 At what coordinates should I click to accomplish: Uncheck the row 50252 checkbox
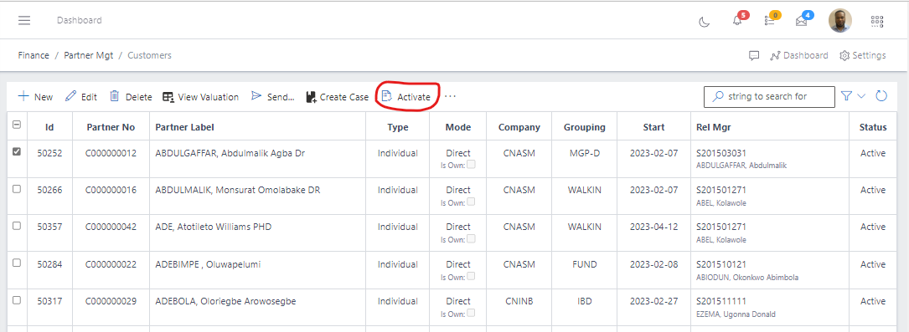(x=17, y=151)
